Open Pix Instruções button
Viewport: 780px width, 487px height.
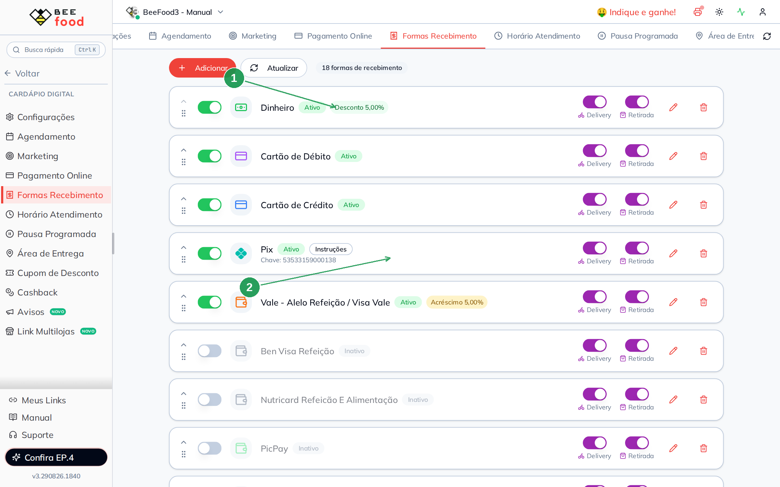(x=331, y=249)
